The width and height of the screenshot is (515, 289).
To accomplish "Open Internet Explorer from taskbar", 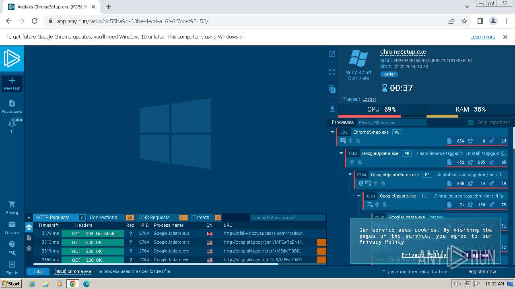I will pyautogui.click(x=32, y=284).
